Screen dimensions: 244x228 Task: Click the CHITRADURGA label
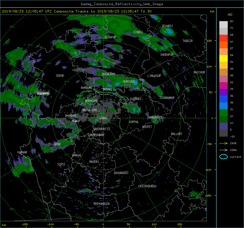147,186
